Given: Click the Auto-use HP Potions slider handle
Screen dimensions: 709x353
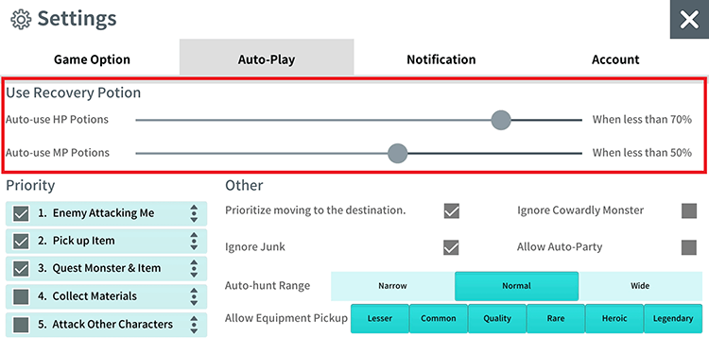Looking at the screenshot, I should coord(500,120).
